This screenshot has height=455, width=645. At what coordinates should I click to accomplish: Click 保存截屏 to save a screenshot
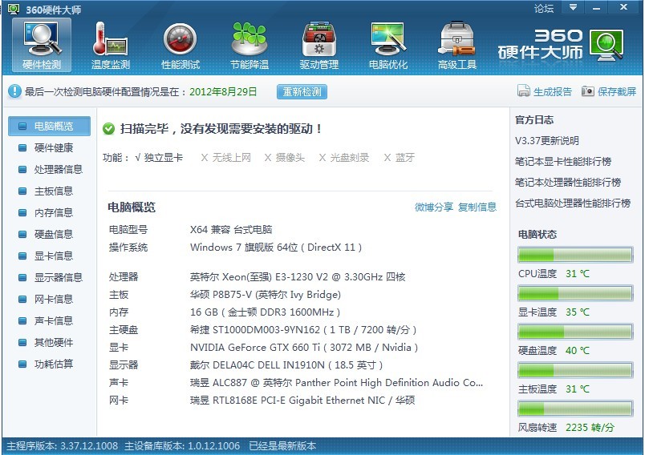point(617,91)
